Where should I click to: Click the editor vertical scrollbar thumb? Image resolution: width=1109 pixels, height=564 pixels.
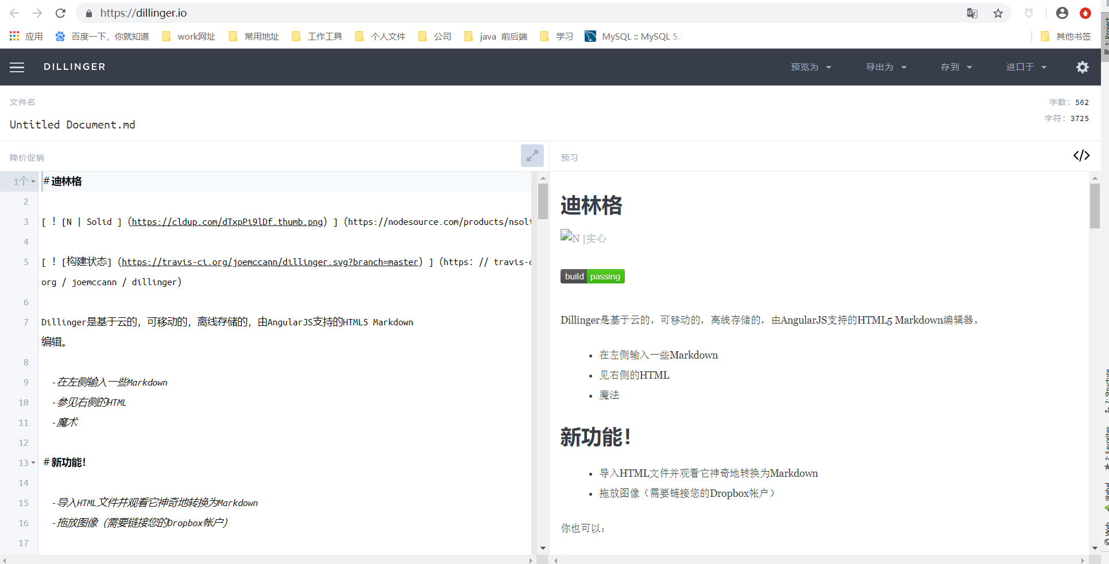click(x=543, y=201)
